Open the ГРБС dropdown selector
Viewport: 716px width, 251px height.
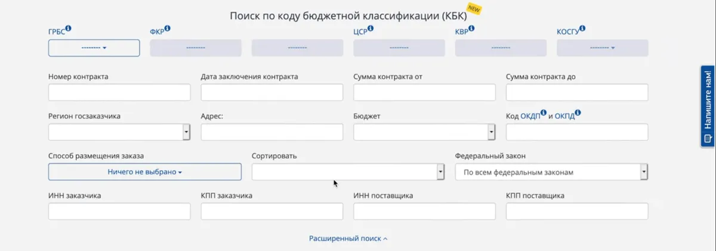pyautogui.click(x=94, y=48)
